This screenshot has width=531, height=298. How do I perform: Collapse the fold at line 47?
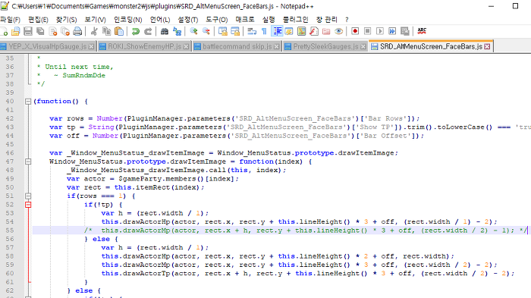[28, 162]
